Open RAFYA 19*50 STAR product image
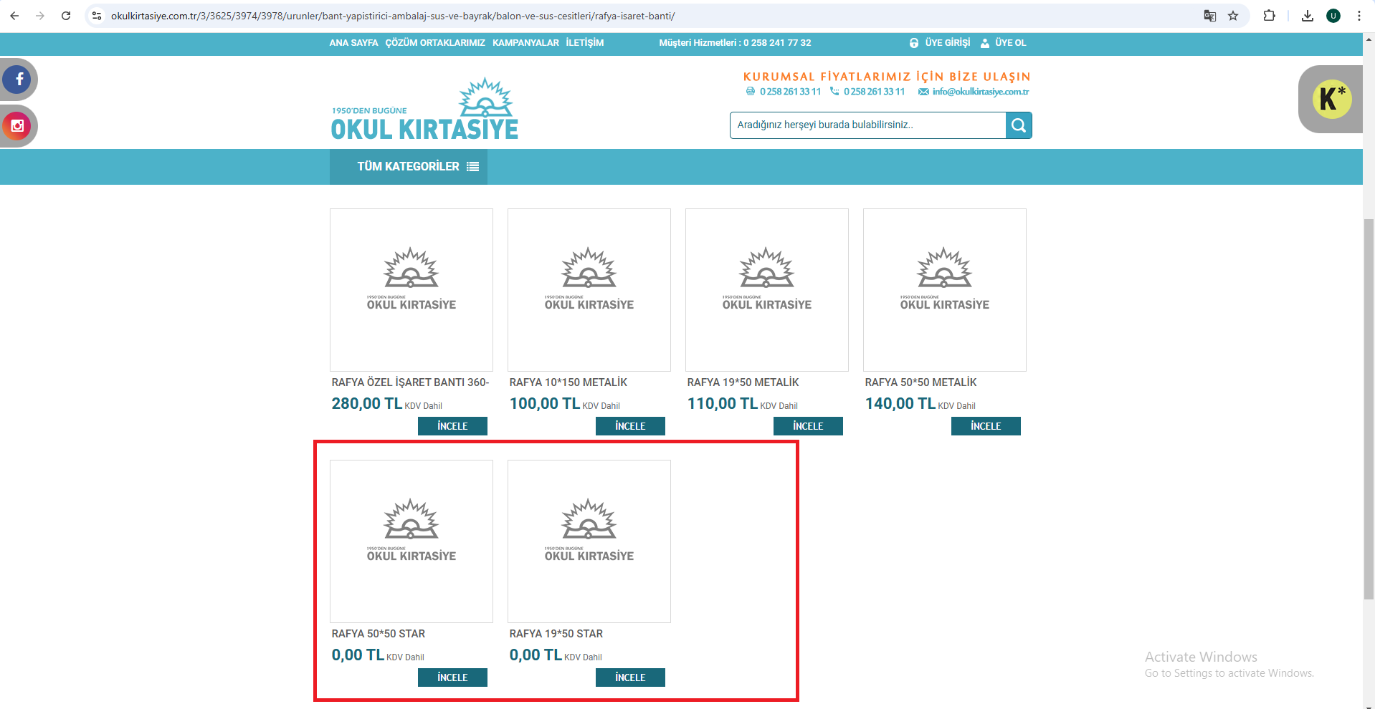The image size is (1375, 709). pos(589,541)
